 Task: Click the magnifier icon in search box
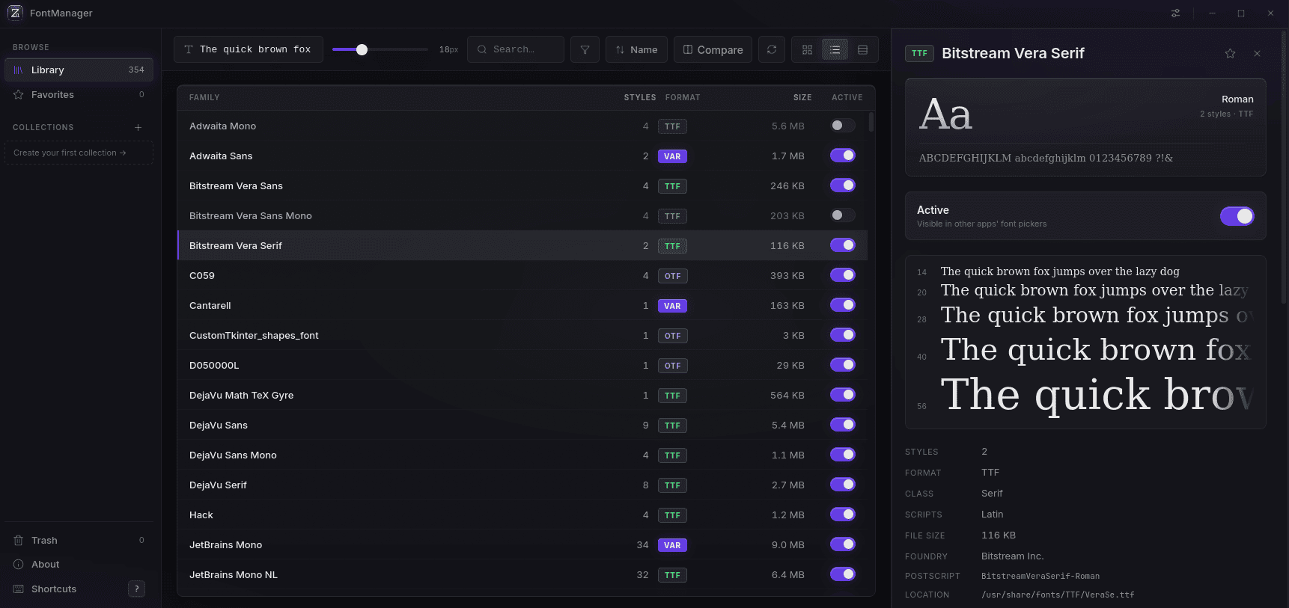tap(482, 49)
